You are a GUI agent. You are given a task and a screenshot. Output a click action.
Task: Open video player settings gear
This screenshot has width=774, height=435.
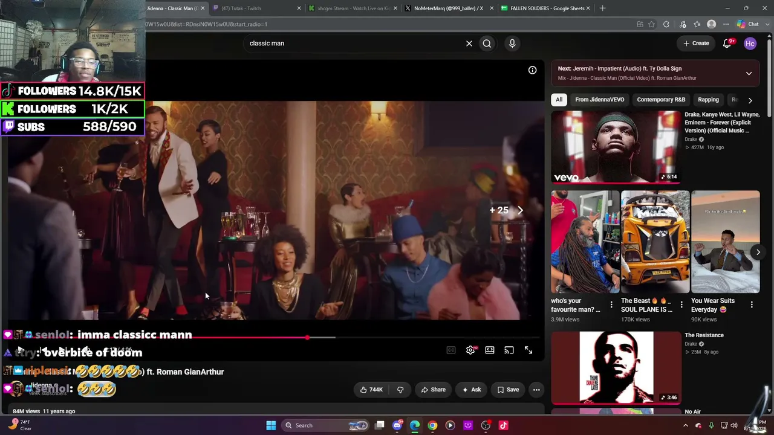[x=470, y=350]
